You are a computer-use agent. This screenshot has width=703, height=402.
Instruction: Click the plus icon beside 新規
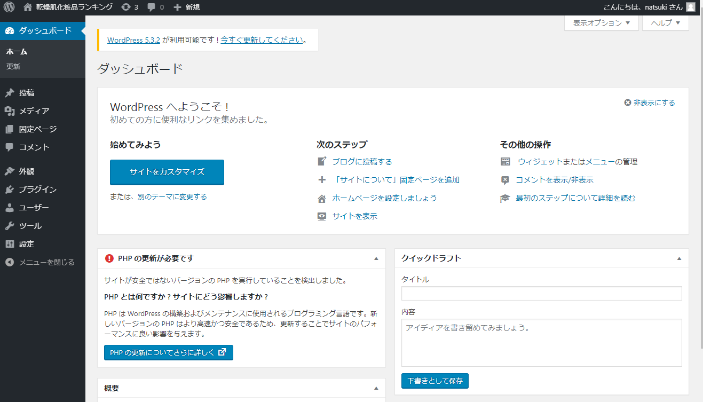click(178, 7)
